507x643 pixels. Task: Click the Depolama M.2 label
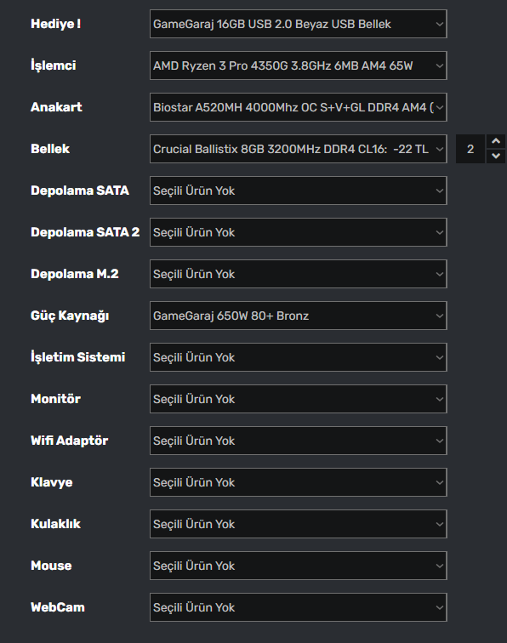[x=75, y=274]
